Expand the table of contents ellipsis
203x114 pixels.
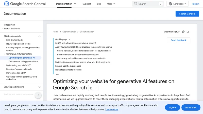[x=57, y=74]
